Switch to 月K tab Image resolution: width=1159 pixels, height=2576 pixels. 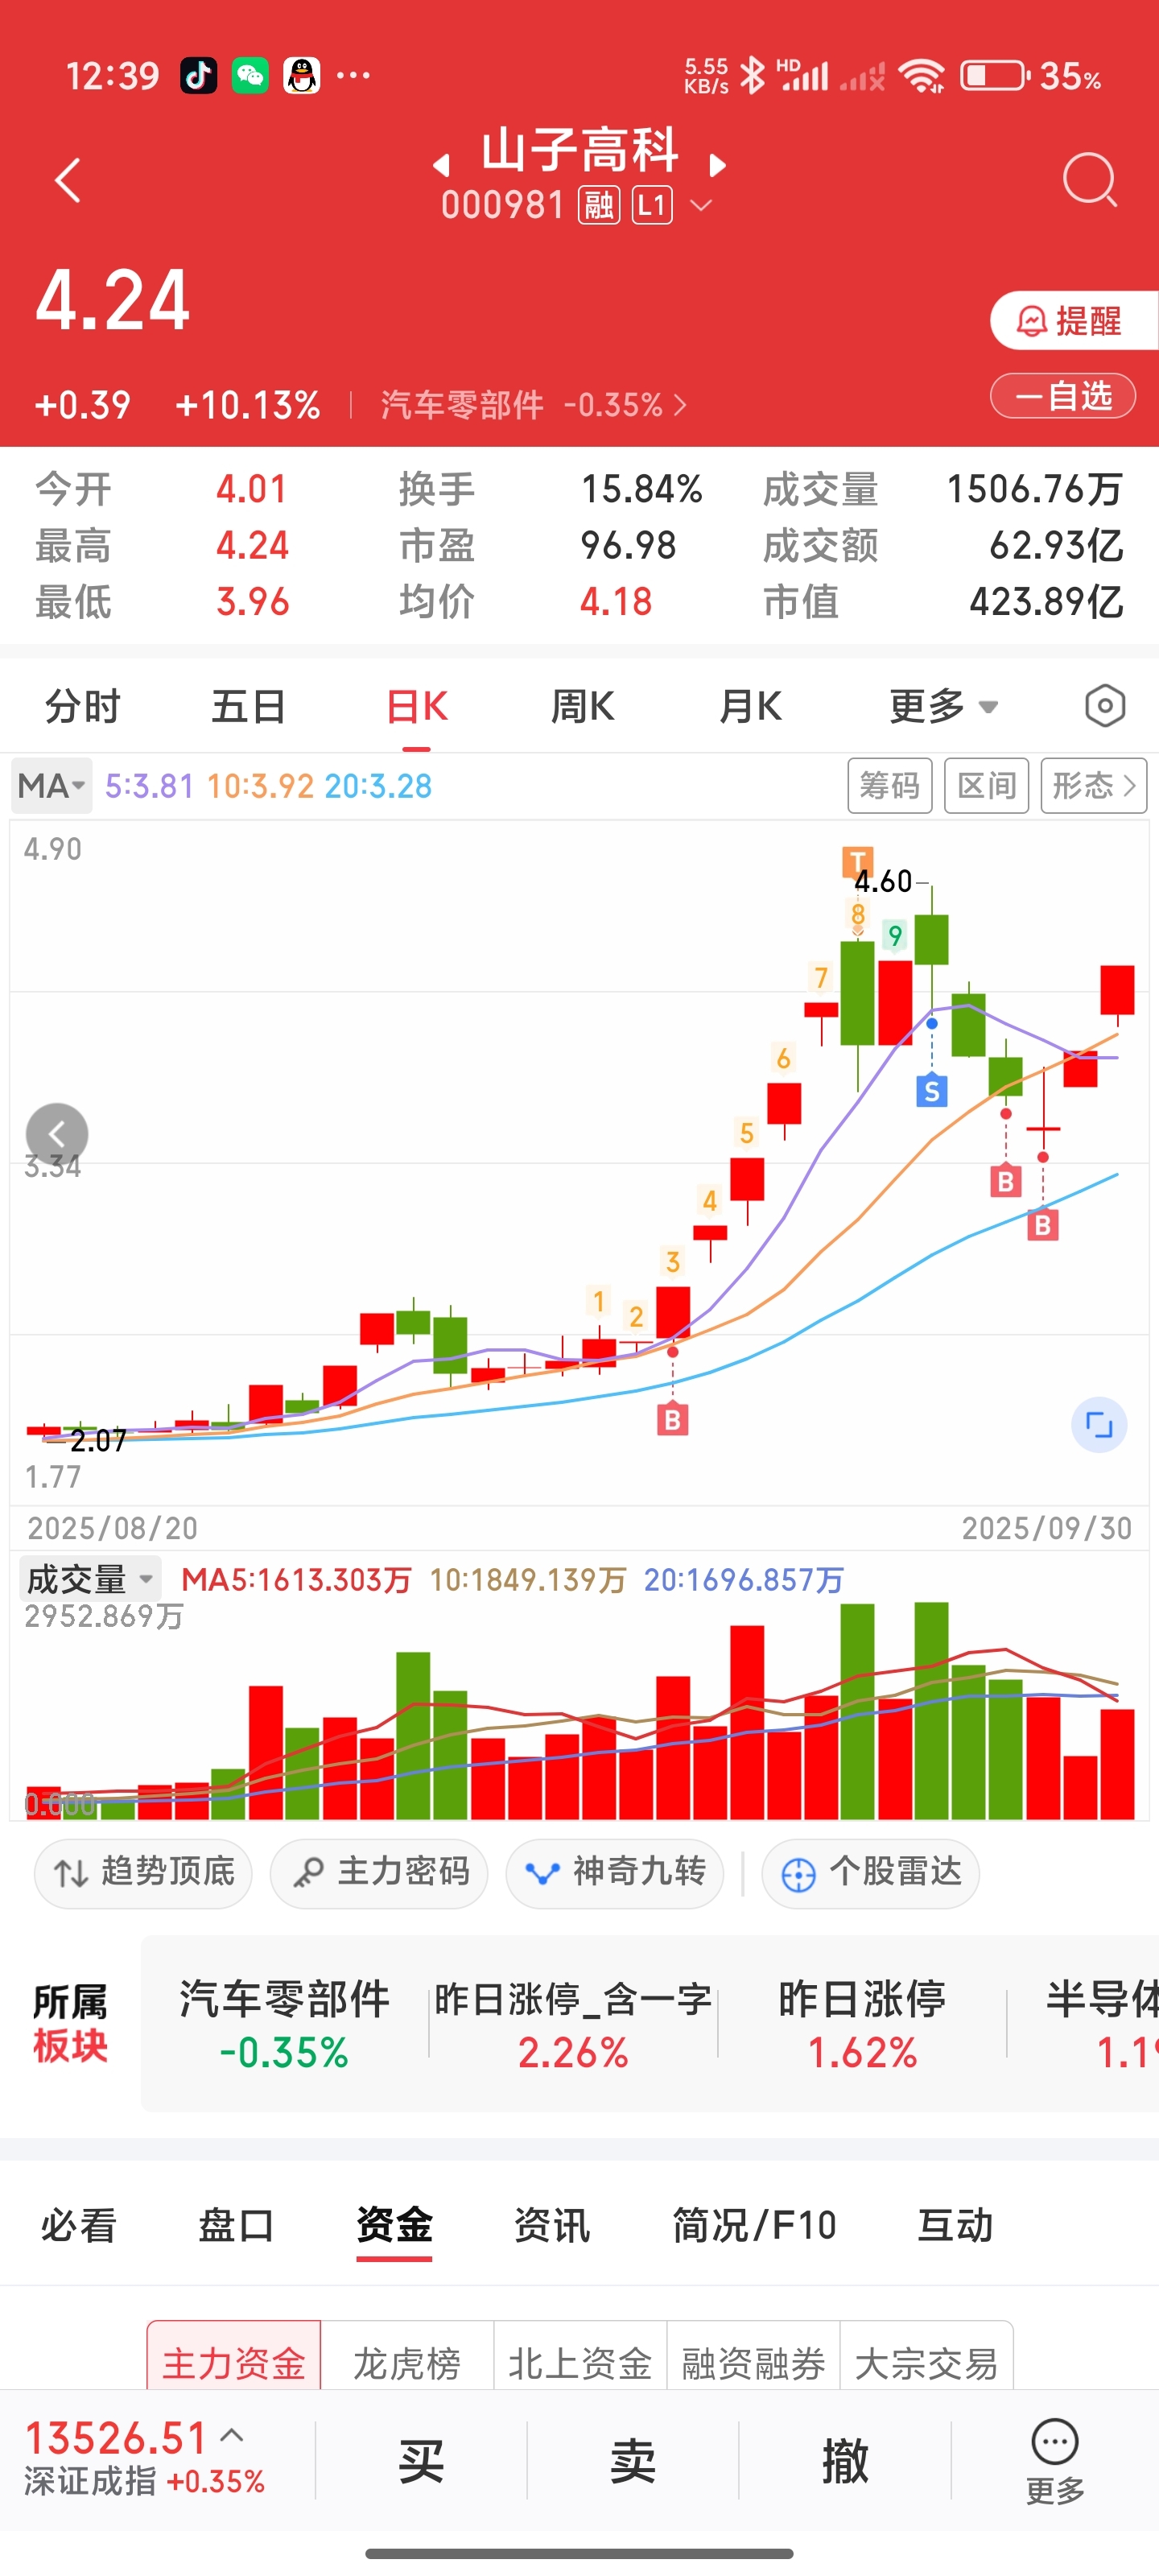click(750, 706)
